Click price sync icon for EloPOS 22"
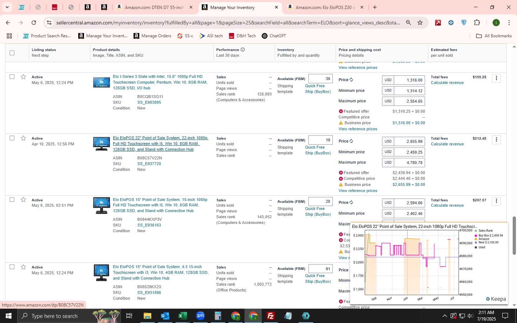The image size is (517, 323). (351, 141)
